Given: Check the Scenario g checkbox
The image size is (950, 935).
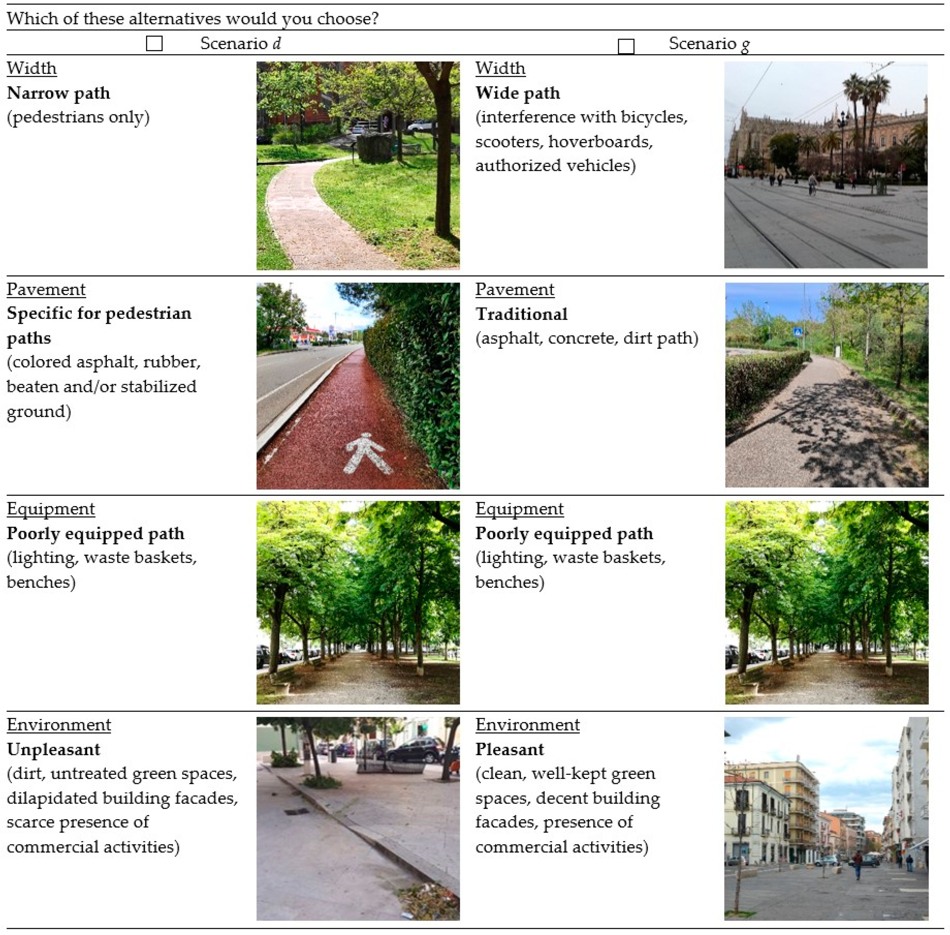Looking at the screenshot, I should pyautogui.click(x=625, y=47).
